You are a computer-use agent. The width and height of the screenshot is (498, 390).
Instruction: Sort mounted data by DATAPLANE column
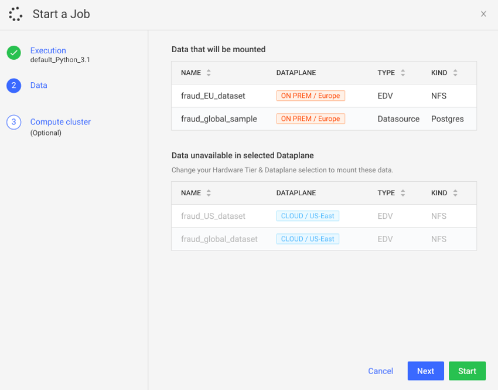294,73
